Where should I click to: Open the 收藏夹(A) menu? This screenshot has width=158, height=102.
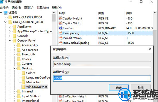coord(43,8)
